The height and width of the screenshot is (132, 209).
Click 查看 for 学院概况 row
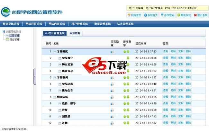pyautogui.click(x=166, y=51)
